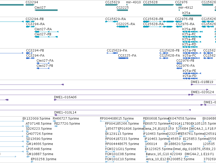Click the CG15628 gene bar

(x=159, y=5)
